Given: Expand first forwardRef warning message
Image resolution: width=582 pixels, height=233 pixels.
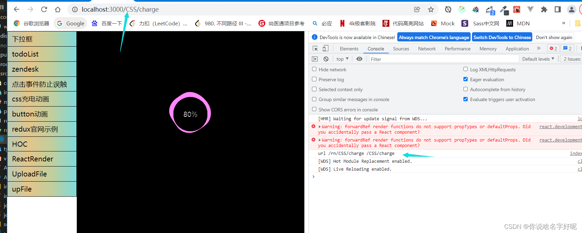Looking at the screenshot, I should point(320,127).
